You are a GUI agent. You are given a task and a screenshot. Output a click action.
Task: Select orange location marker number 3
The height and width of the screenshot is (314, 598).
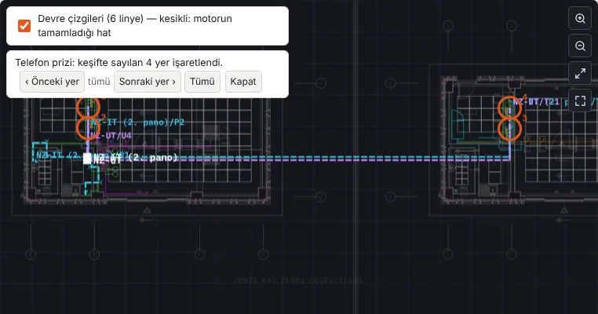pyautogui.click(x=510, y=129)
